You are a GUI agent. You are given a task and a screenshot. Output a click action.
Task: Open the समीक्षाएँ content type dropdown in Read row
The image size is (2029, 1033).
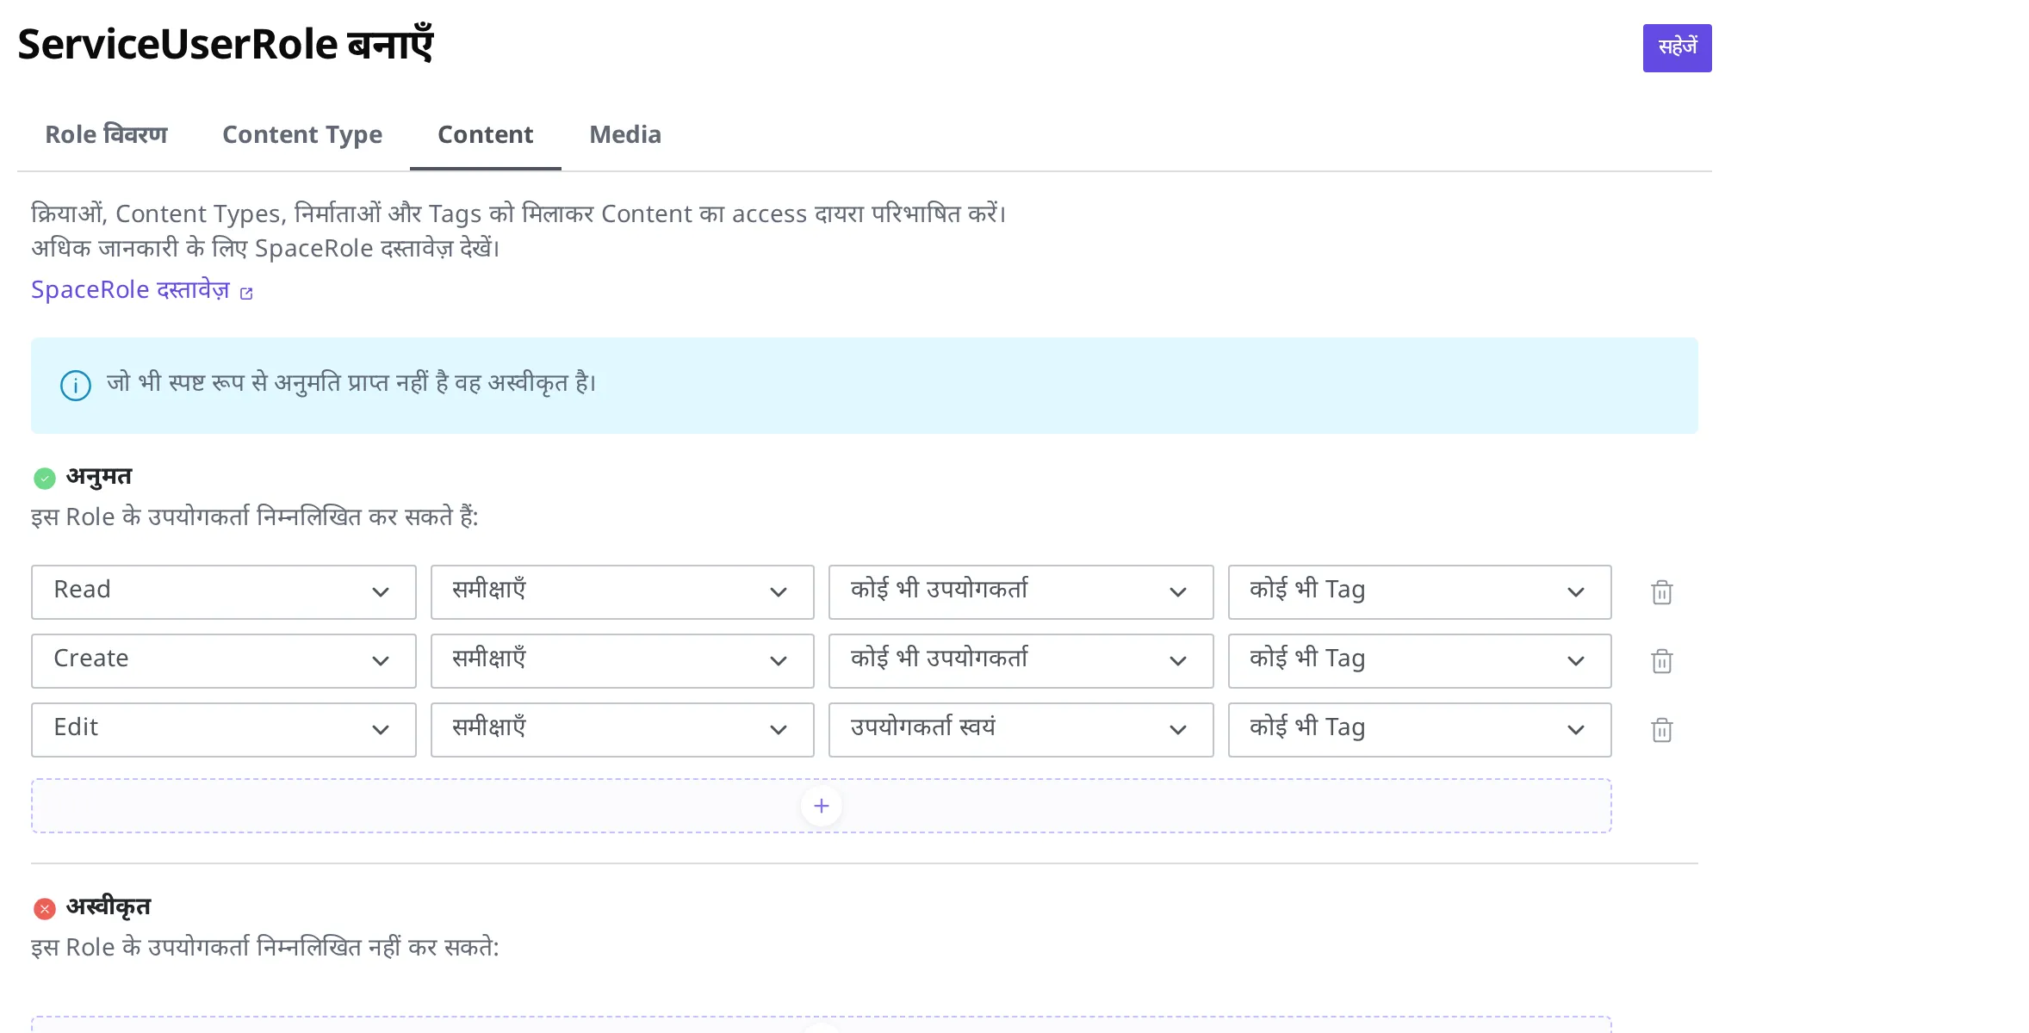[x=623, y=592]
